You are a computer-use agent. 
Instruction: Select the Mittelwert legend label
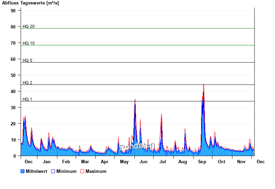point(36,171)
